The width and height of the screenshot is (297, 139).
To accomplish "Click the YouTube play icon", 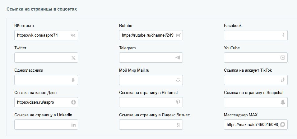I will tap(283, 58).
